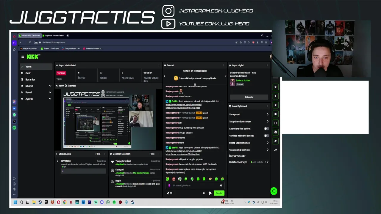Open Kanal Eylemleri panel three-dot menu

pos(267,106)
